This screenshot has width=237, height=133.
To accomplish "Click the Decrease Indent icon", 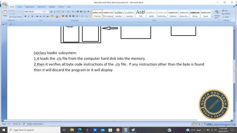I will pos(78,11).
